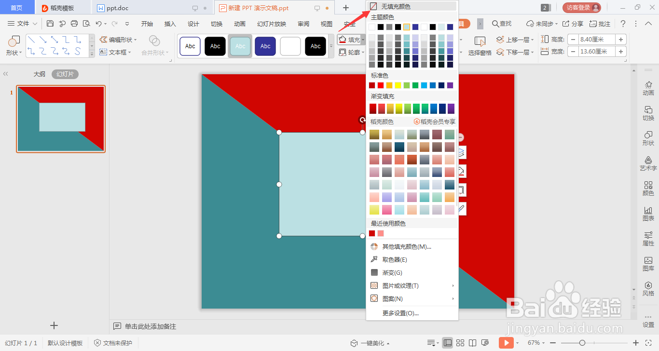Switch to Slide Sorter grid view
Viewport: 659px width, 351px height.
coord(460,343)
